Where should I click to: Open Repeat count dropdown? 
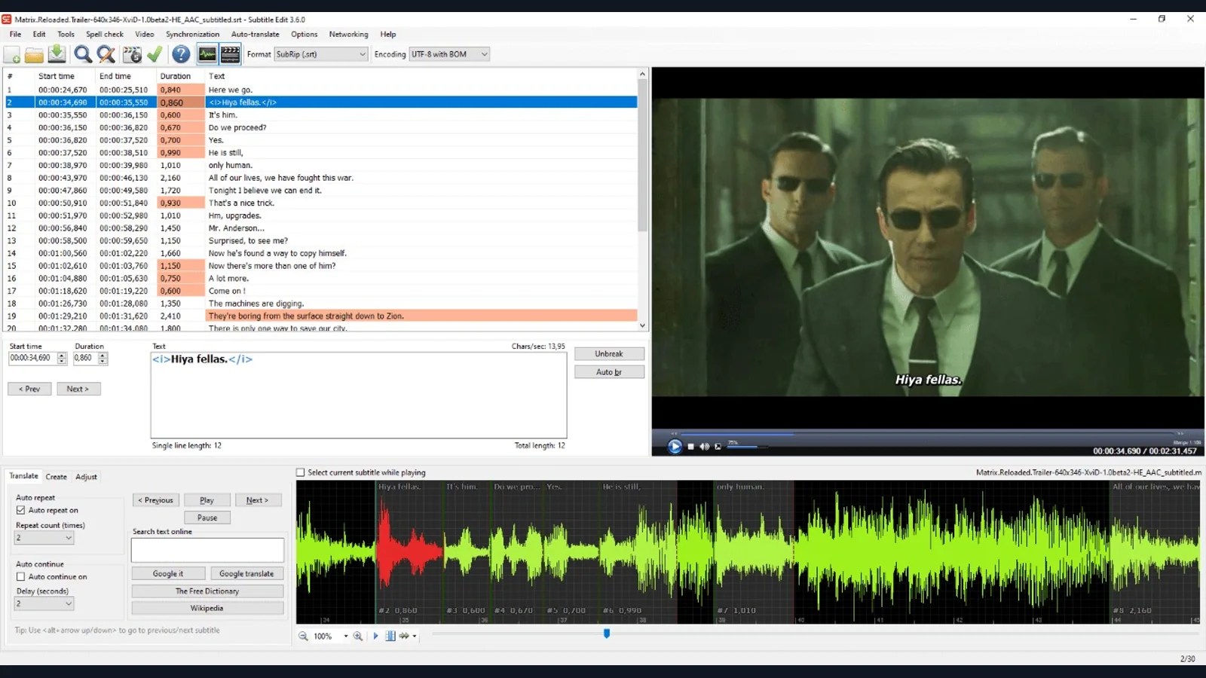pyautogui.click(x=44, y=538)
